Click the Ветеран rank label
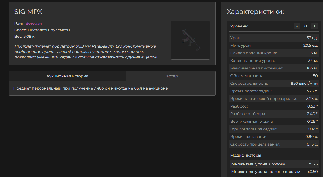Image resolution: width=323 pixels, height=177 pixels. (x=33, y=23)
